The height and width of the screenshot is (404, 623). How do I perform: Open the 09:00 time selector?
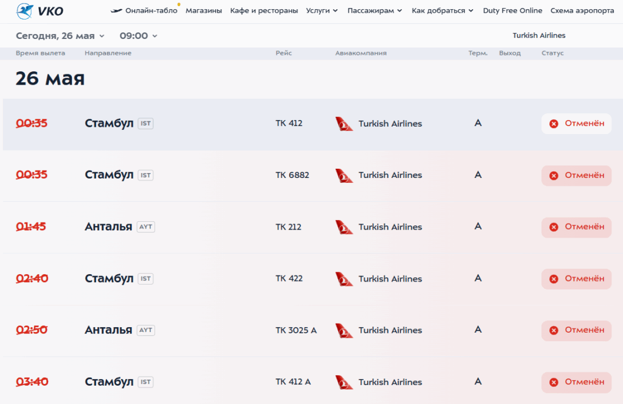coord(138,36)
